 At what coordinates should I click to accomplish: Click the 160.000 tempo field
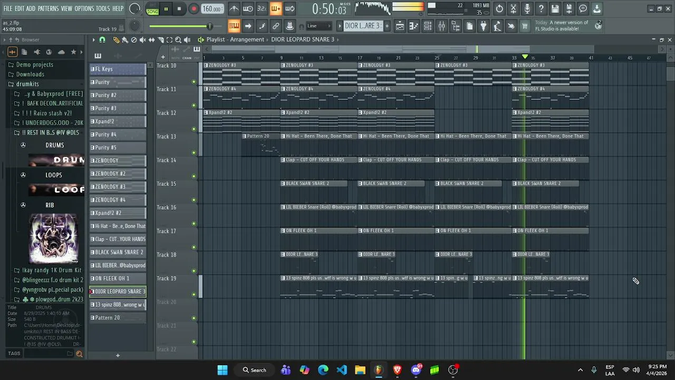click(x=211, y=8)
